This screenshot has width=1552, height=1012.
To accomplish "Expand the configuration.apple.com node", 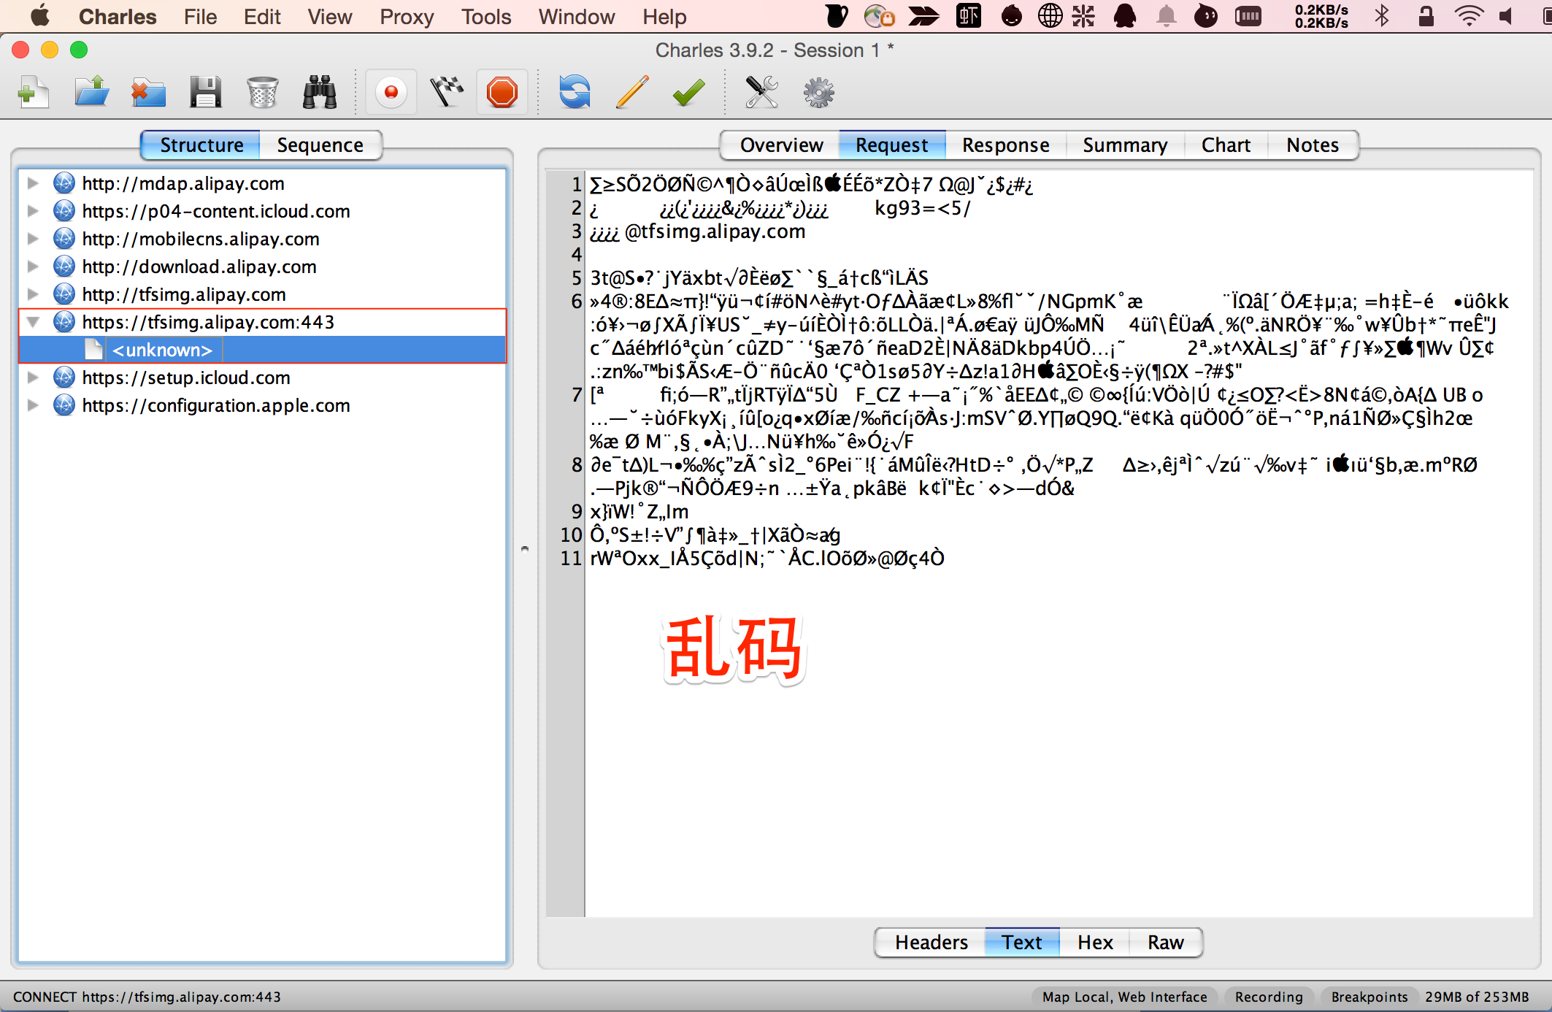I will 32,405.
